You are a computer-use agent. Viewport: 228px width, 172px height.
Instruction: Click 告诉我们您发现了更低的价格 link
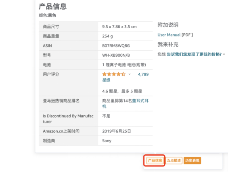(194, 54)
